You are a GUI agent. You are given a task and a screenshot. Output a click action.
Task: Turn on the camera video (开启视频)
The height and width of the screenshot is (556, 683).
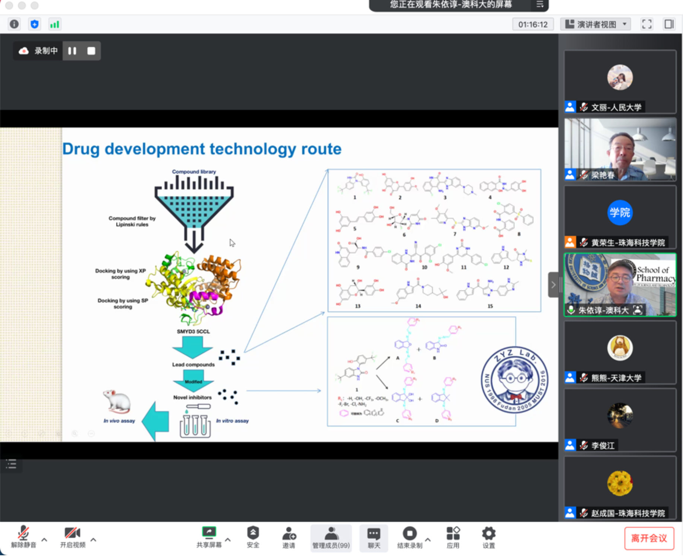73,537
